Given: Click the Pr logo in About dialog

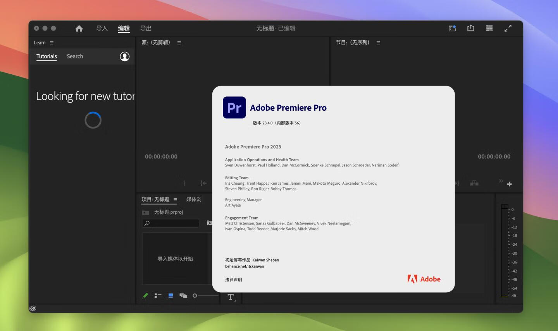Looking at the screenshot, I should [x=234, y=108].
